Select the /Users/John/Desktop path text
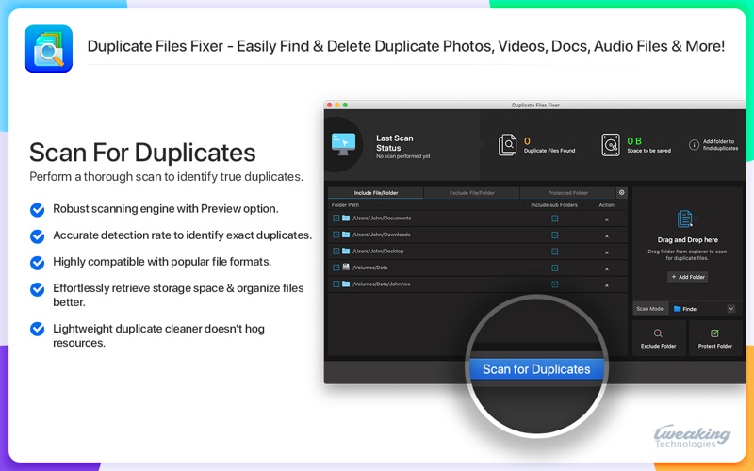Image resolution: width=754 pixels, height=471 pixels. click(378, 251)
